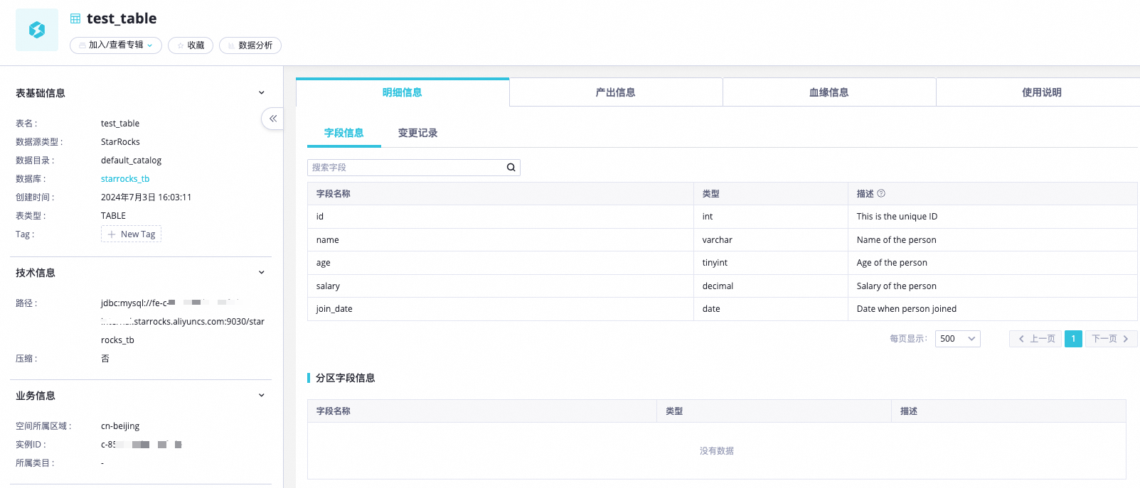1140x488 pixels.
Task: Click 'This is the unique ID' description
Action: pos(897,217)
